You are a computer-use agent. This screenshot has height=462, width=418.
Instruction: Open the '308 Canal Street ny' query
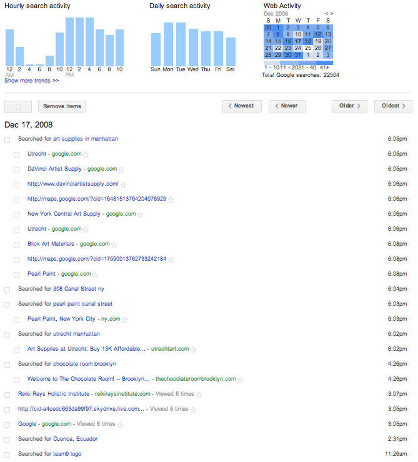[x=79, y=289]
